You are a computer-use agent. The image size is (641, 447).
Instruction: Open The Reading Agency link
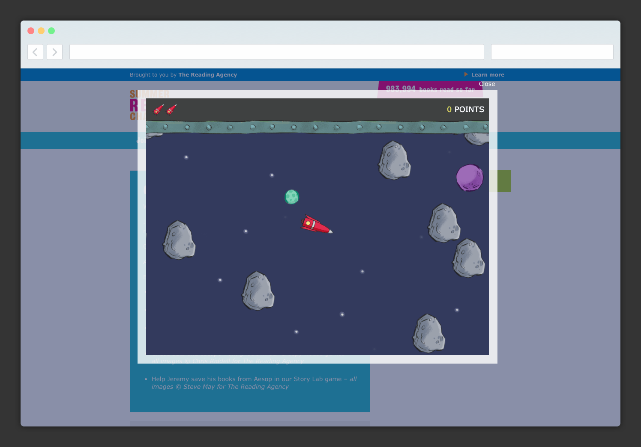click(x=207, y=75)
